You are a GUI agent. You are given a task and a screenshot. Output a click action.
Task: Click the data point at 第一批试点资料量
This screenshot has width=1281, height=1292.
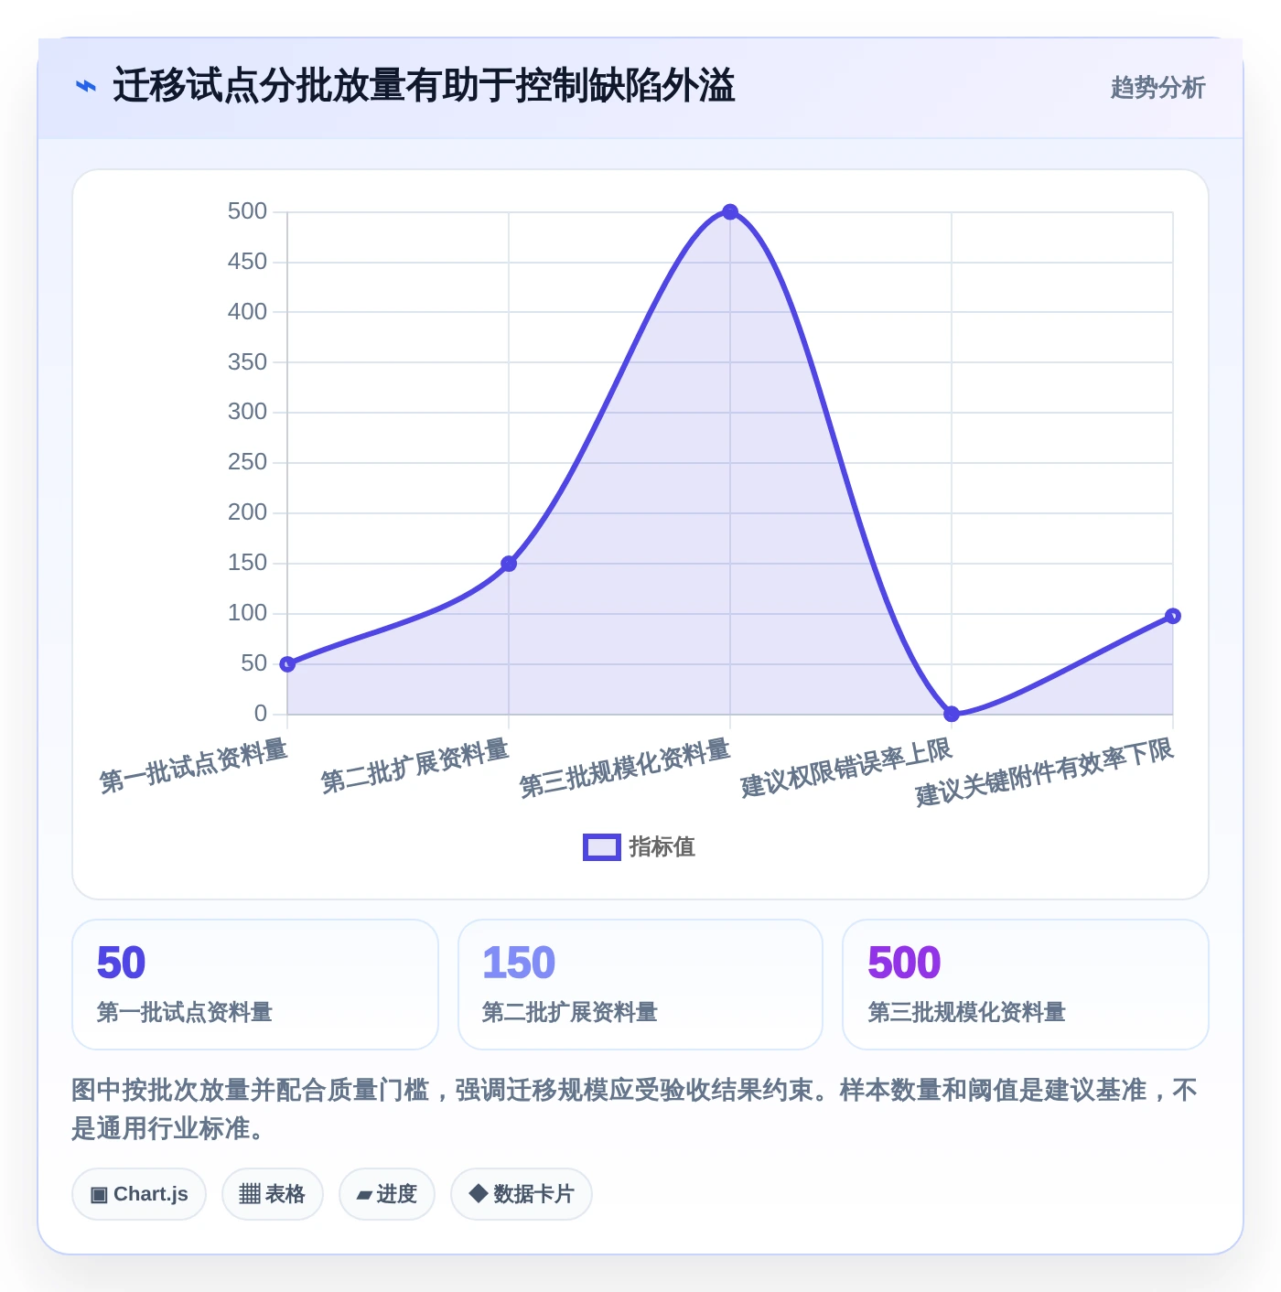pyautogui.click(x=287, y=664)
